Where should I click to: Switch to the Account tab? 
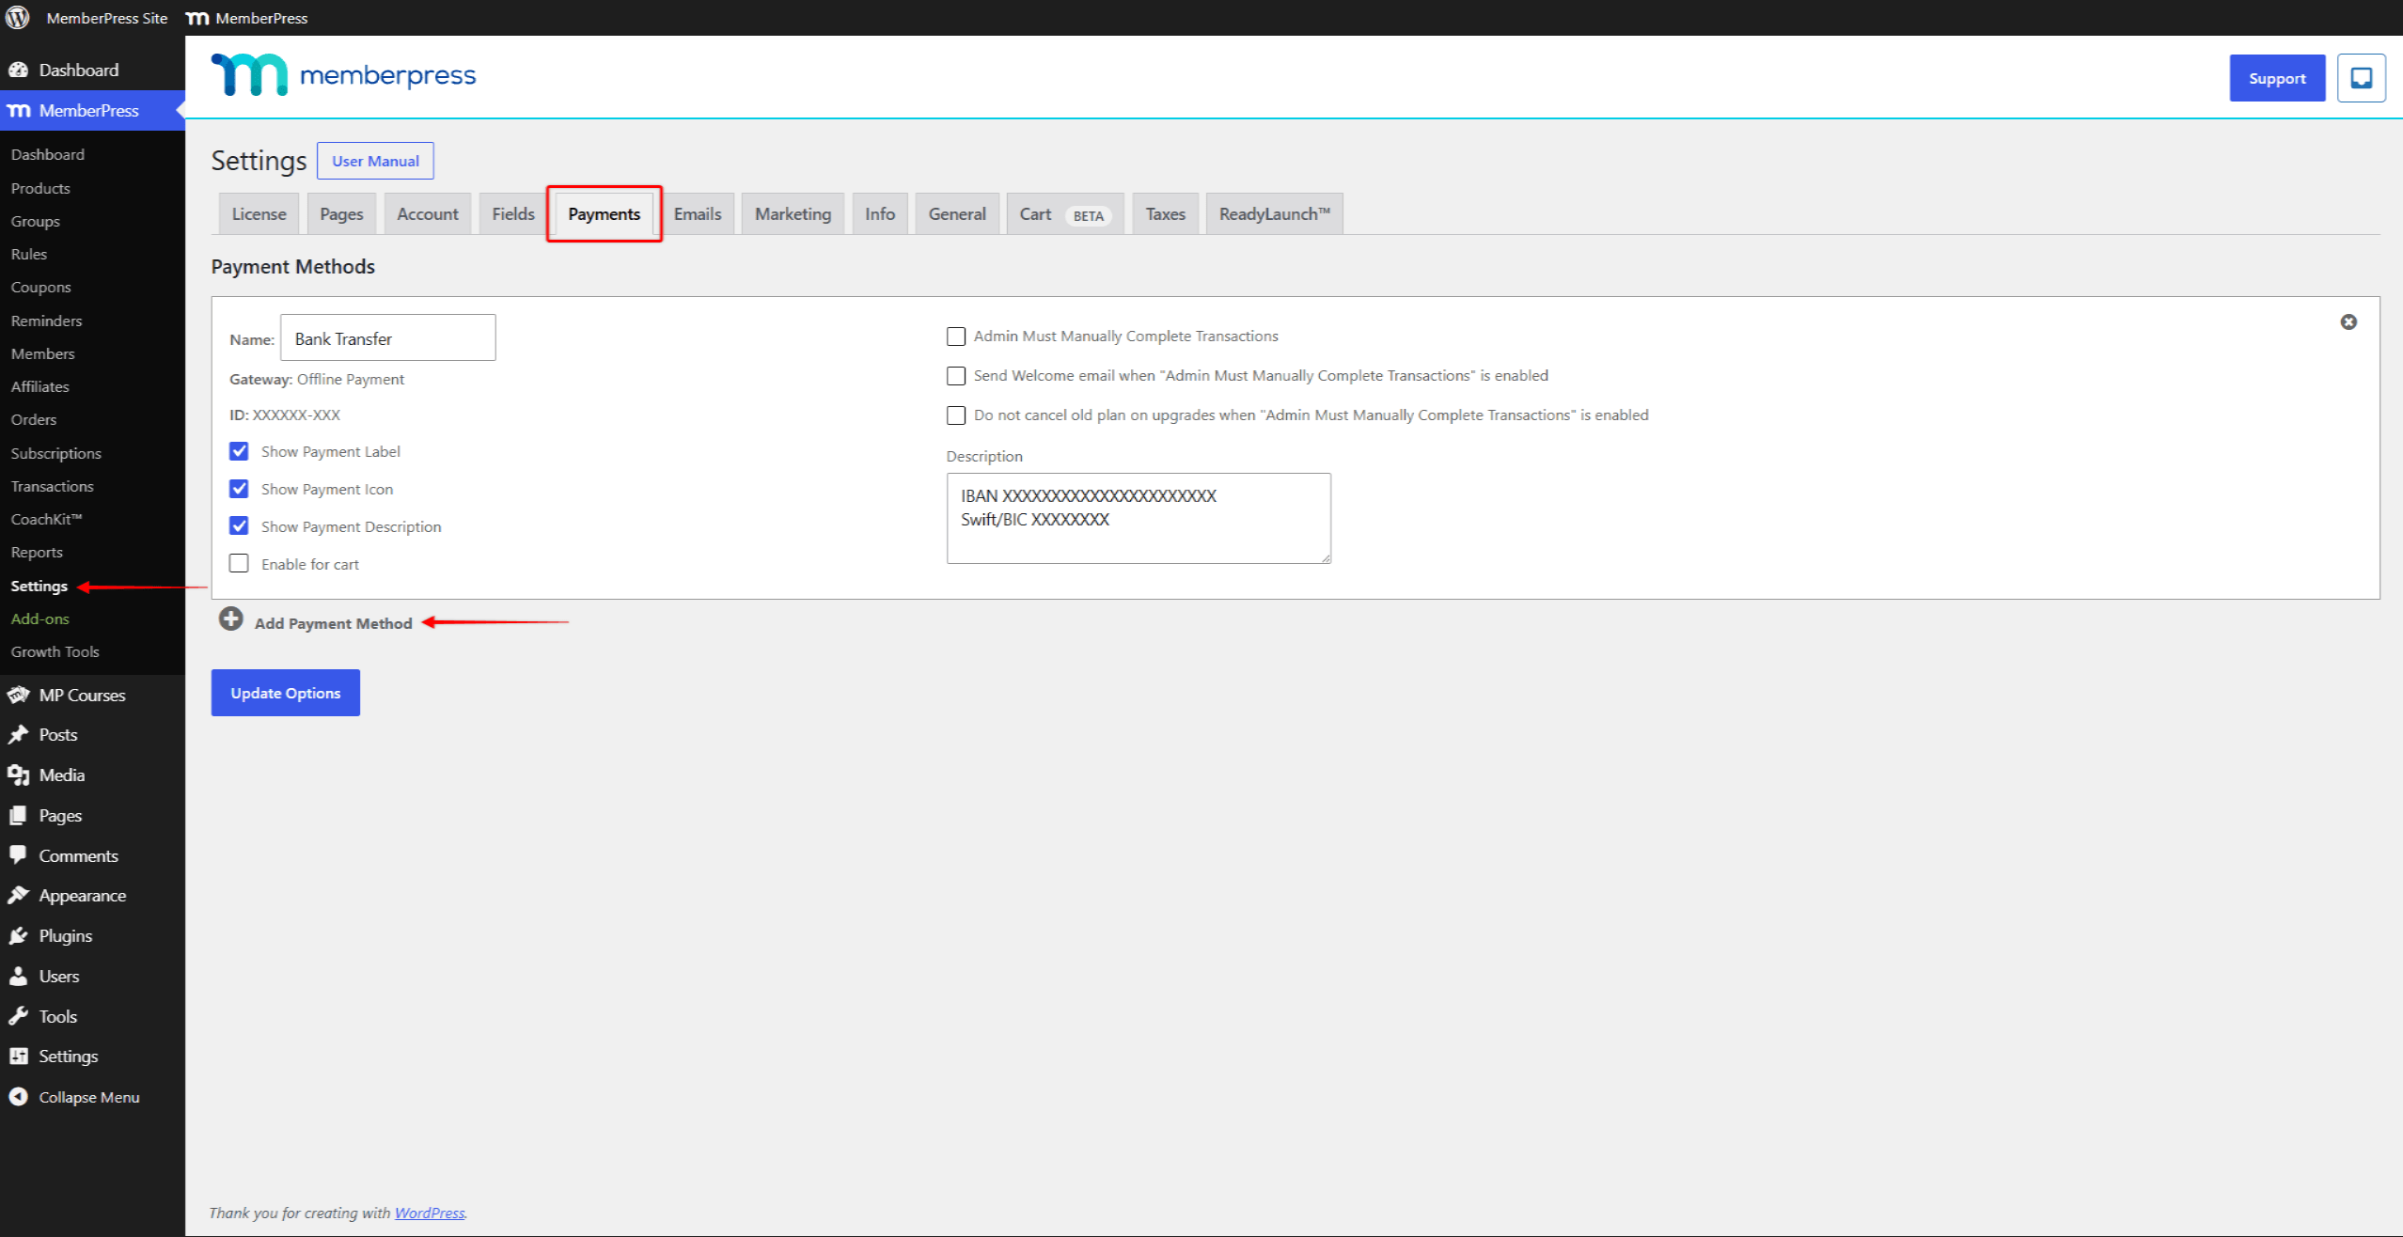point(428,214)
